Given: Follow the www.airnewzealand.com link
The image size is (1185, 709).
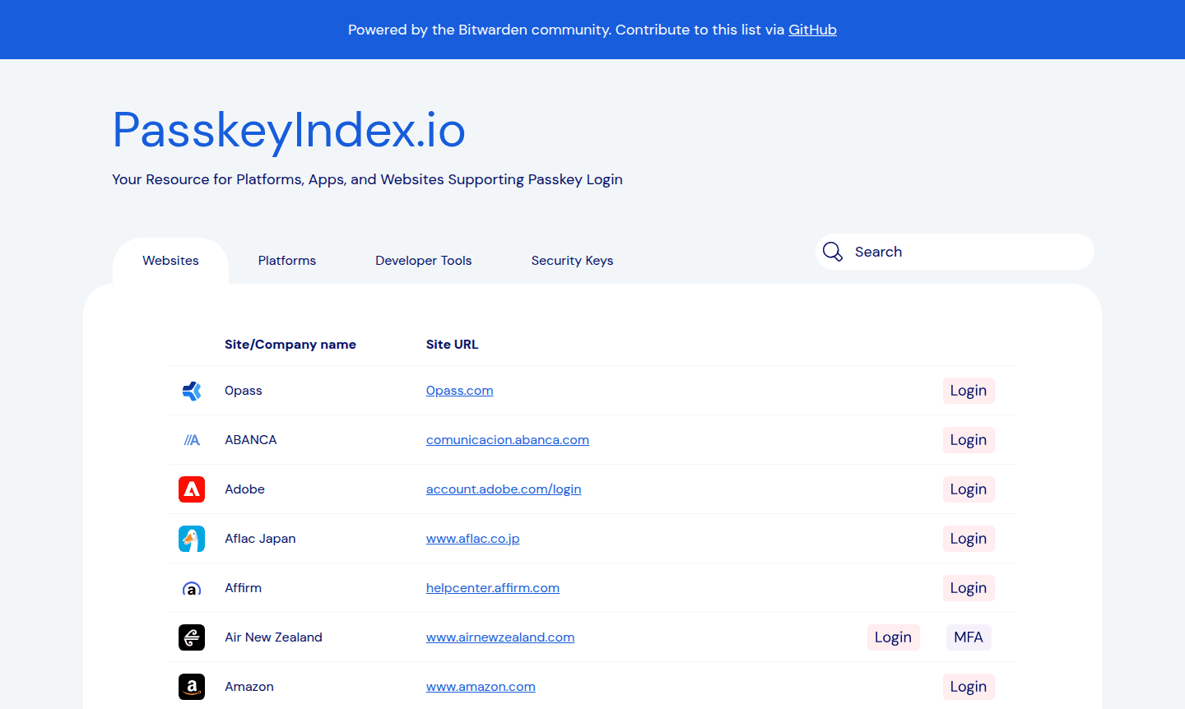Looking at the screenshot, I should 500,637.
